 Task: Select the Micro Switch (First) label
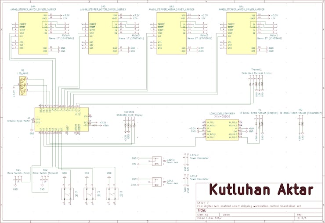(x=18, y=173)
